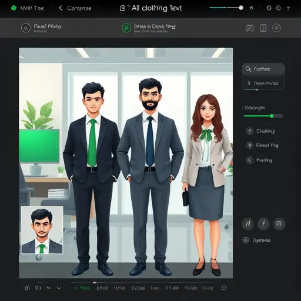
Task: Click the lock icon beside 'All clothing Text'
Action: (122, 8)
